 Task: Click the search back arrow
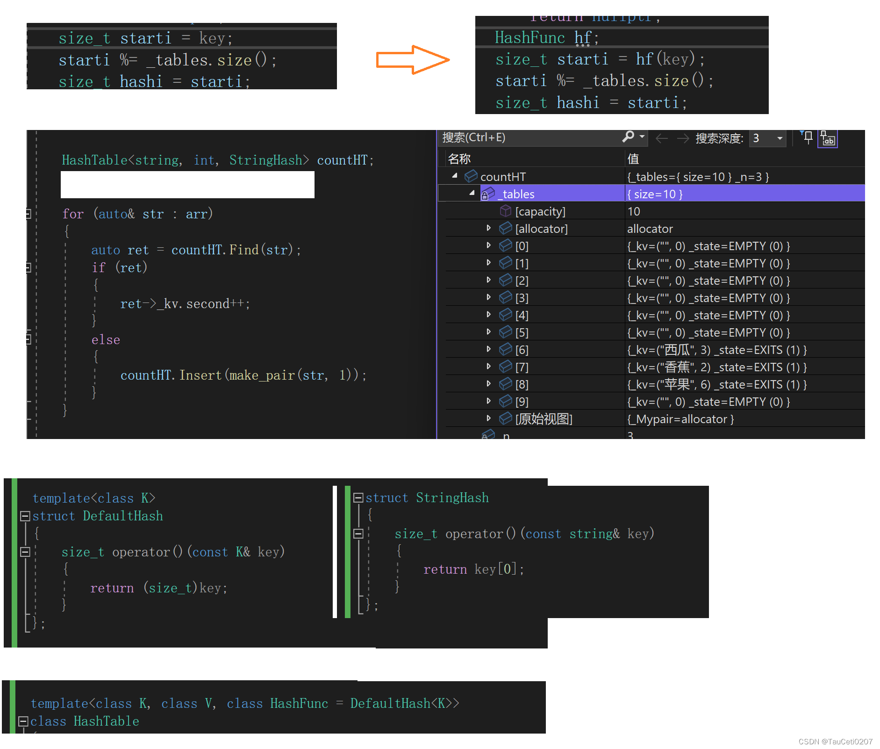661,138
